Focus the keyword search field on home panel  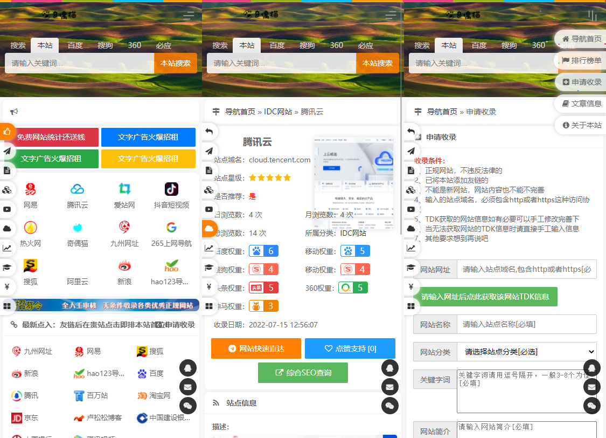[x=80, y=63]
